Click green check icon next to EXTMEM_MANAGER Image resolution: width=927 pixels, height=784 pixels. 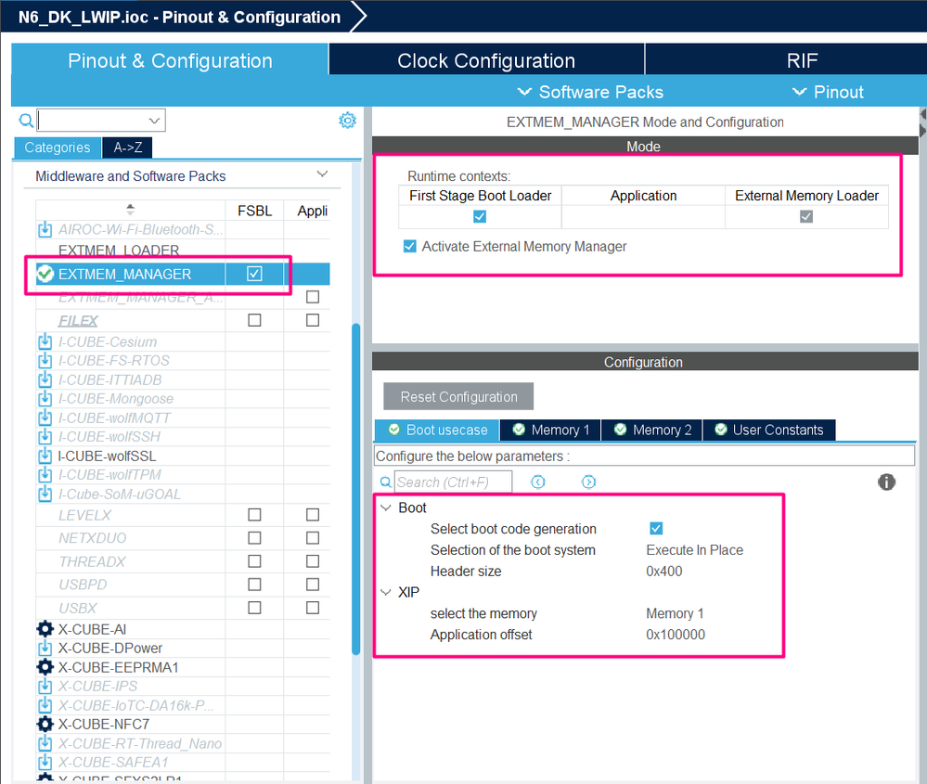point(45,274)
